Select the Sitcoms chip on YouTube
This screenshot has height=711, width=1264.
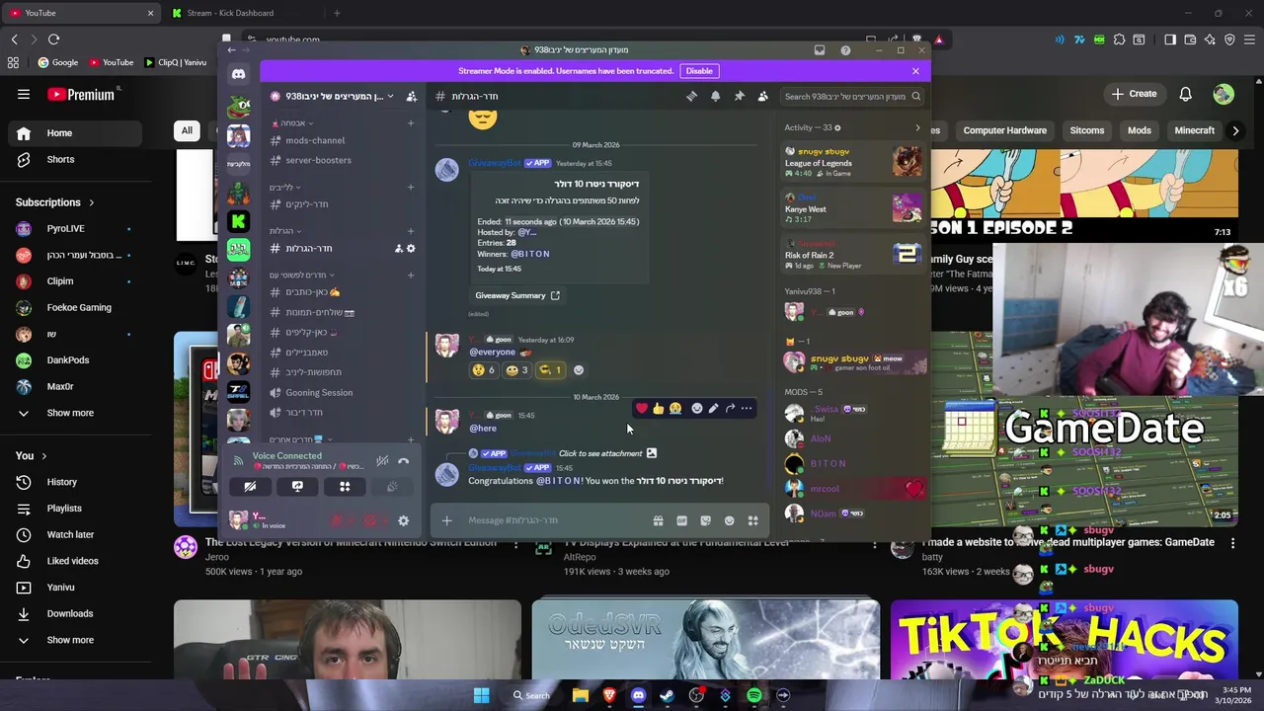(x=1087, y=130)
